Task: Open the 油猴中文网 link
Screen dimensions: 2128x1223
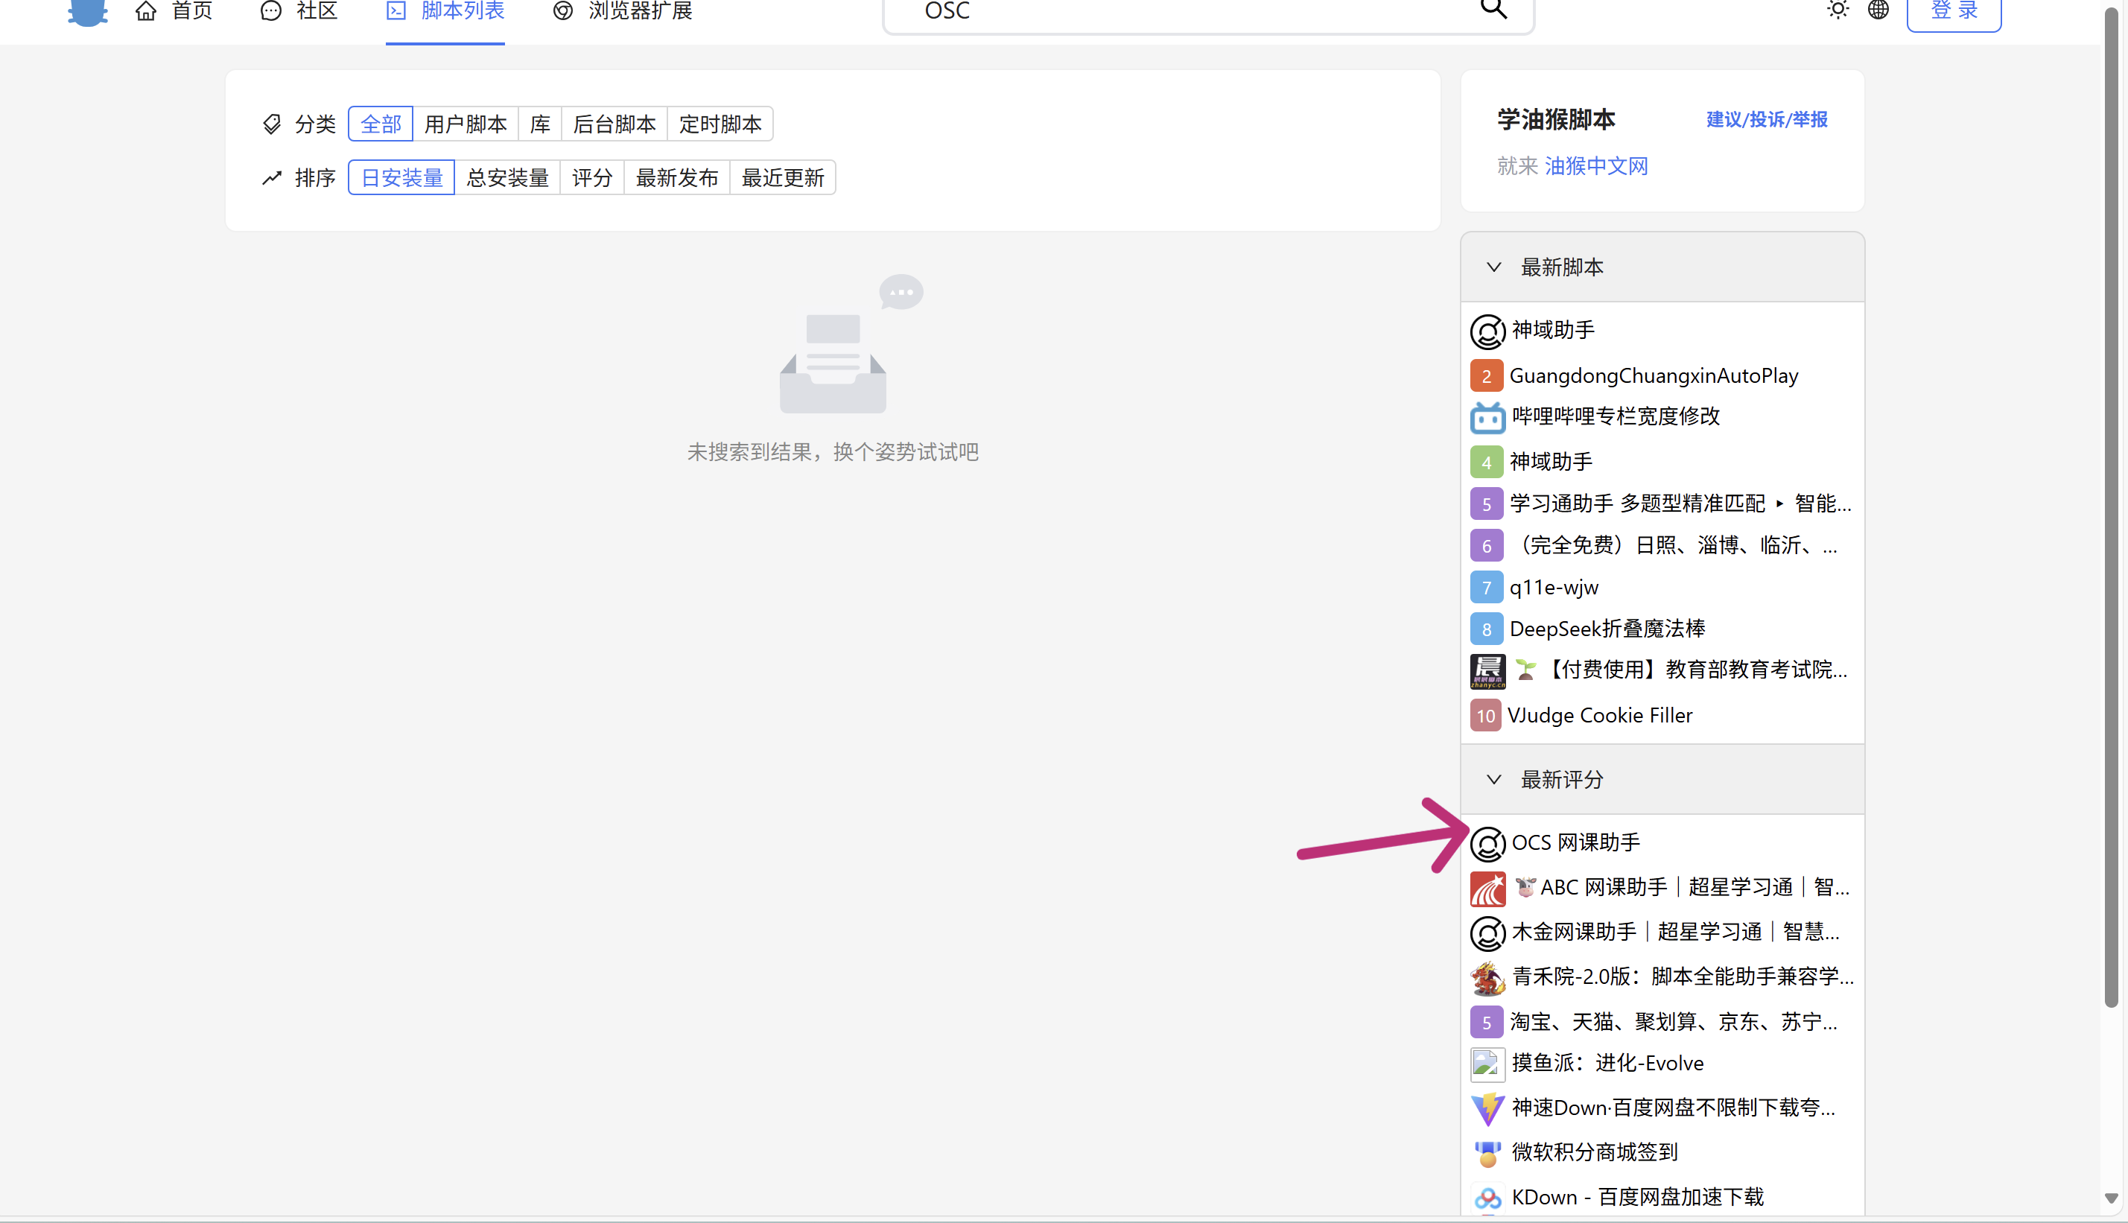Action: coord(1595,166)
